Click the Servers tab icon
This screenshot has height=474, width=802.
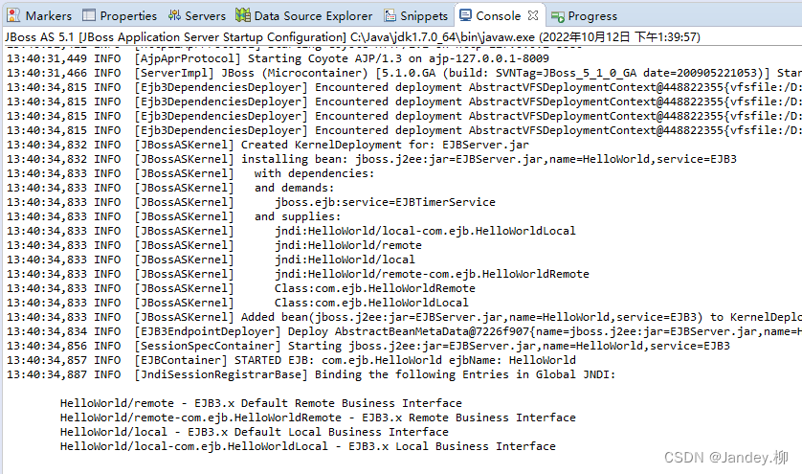174,15
